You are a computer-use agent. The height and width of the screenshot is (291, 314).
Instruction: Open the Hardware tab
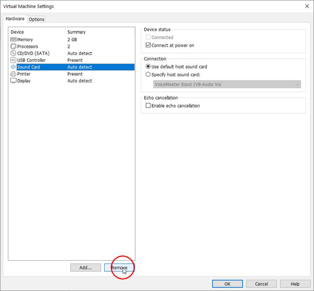pos(15,19)
